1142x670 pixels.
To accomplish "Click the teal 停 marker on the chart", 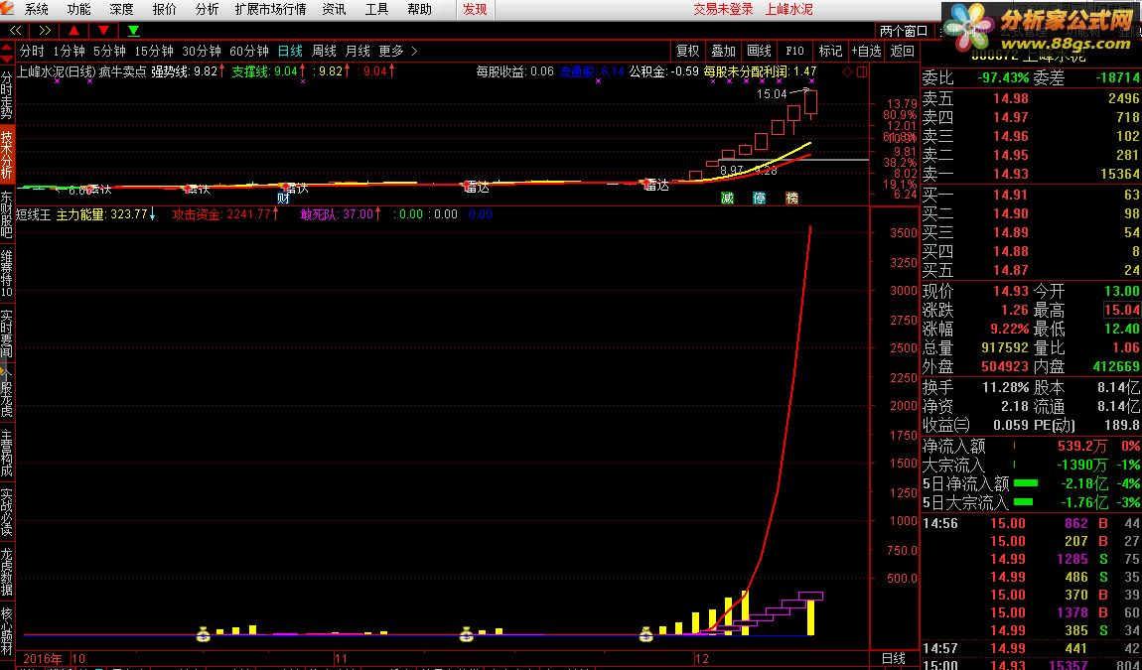I will (759, 199).
